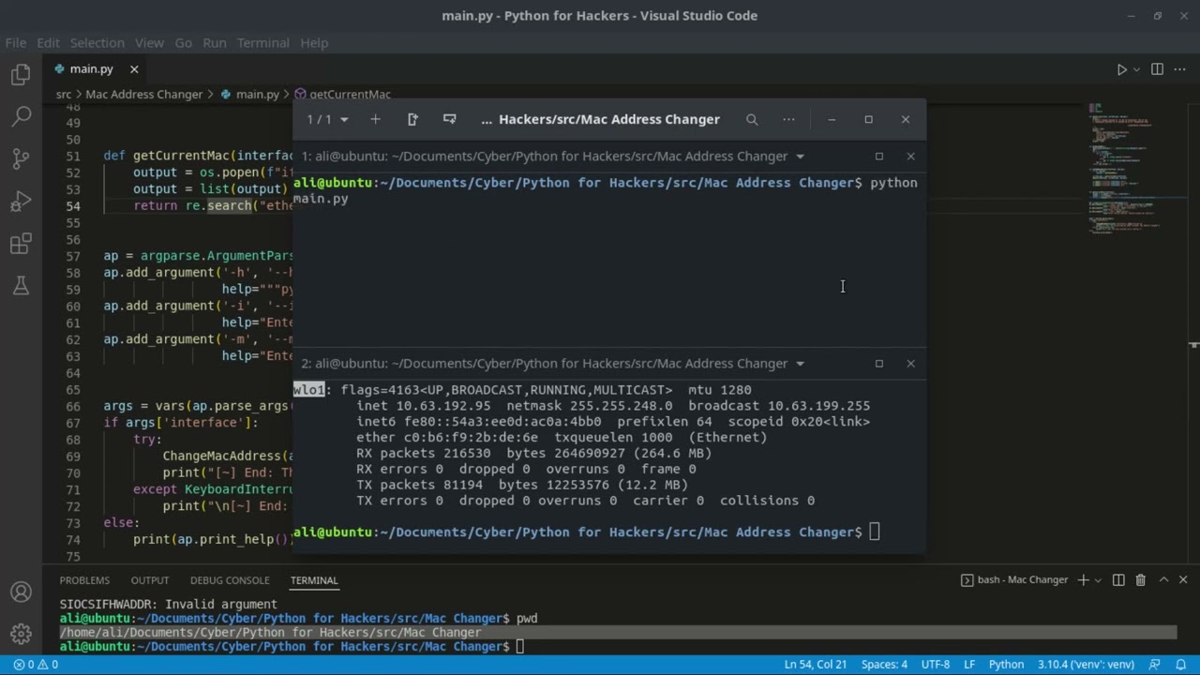The image size is (1200, 675).
Task: Maximize terminal pane 1
Action: coord(879,157)
